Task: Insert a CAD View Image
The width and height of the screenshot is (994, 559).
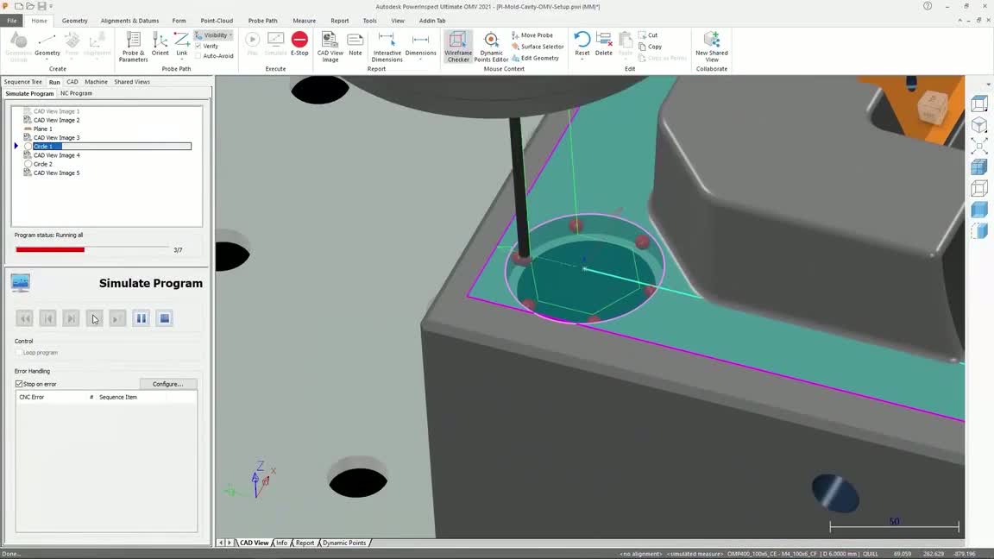Action: pyautogui.click(x=330, y=47)
